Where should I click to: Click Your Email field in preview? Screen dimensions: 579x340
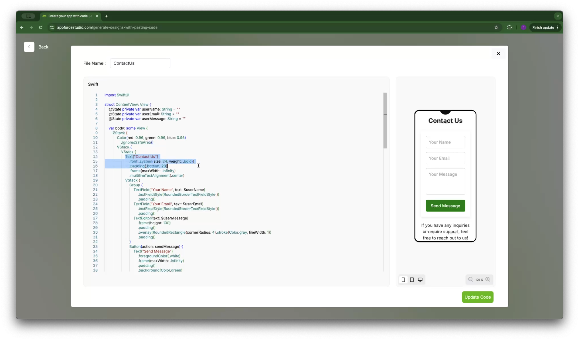pos(445,158)
